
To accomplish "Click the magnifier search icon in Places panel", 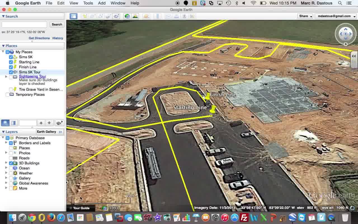I will [x=5, y=123].
